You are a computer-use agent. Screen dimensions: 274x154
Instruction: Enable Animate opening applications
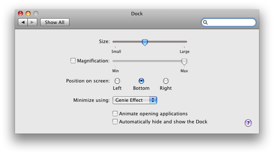tap(115, 113)
